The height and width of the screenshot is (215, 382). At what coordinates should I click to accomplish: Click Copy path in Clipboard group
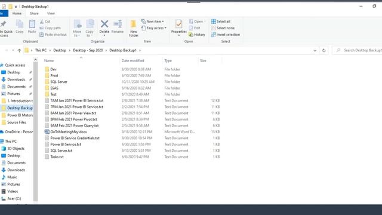[x=50, y=28]
